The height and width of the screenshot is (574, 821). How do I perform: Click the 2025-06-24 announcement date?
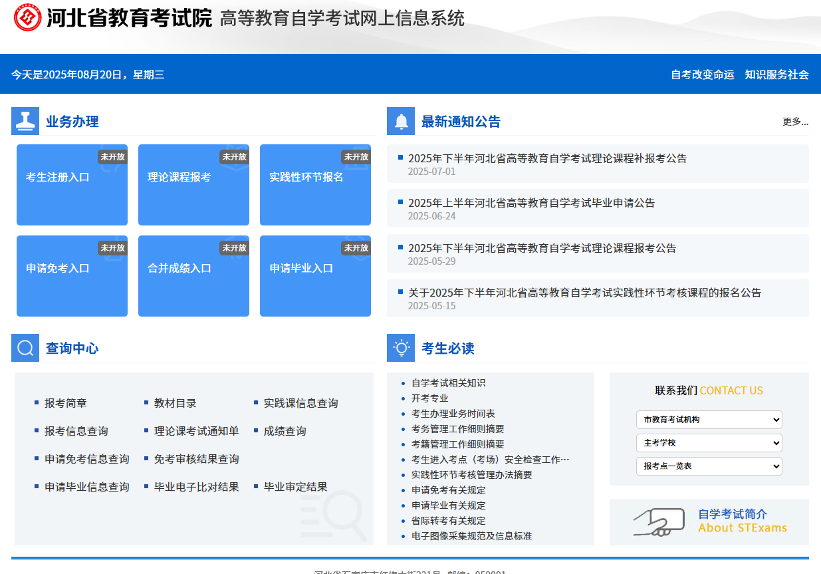click(432, 216)
